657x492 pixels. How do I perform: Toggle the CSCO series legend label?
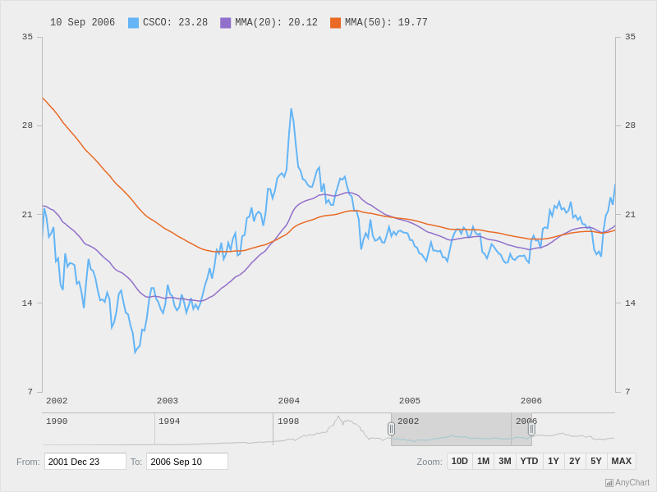[x=175, y=22]
